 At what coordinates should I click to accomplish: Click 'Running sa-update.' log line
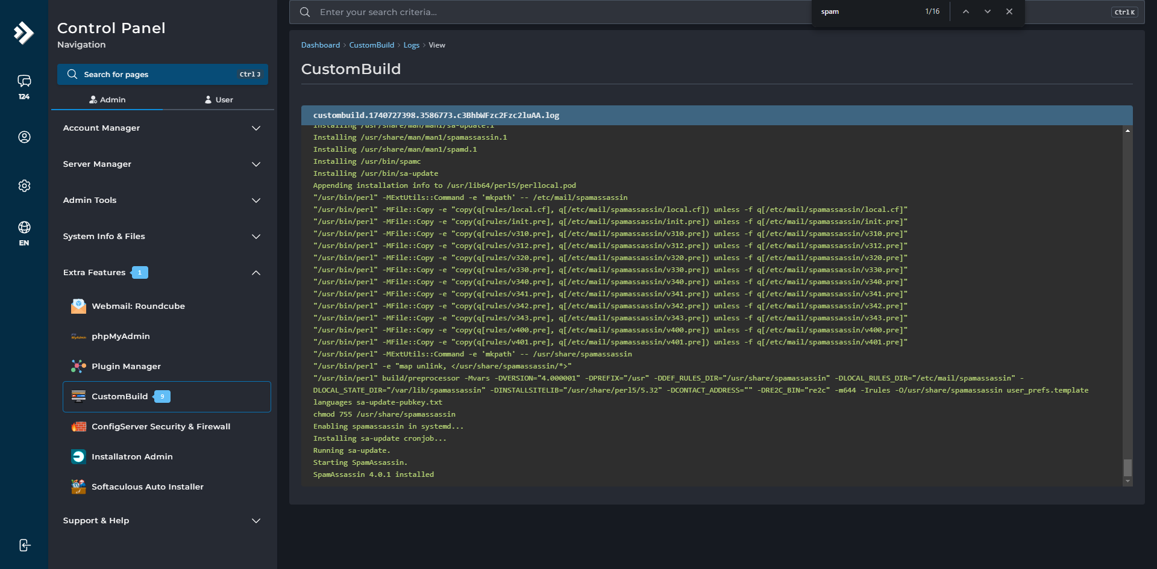pos(352,450)
